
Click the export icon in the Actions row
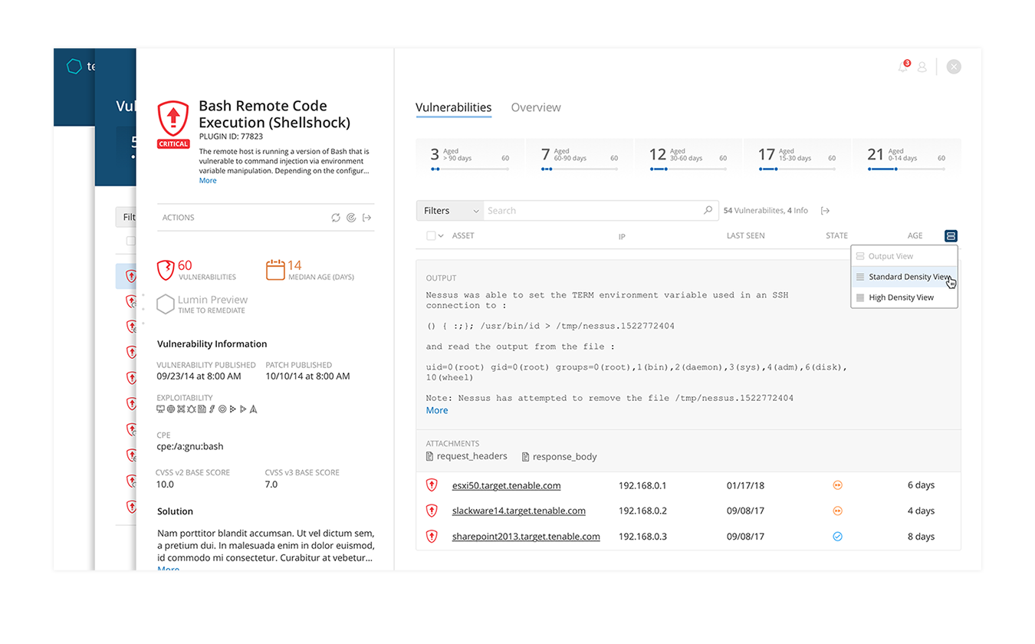pos(367,218)
